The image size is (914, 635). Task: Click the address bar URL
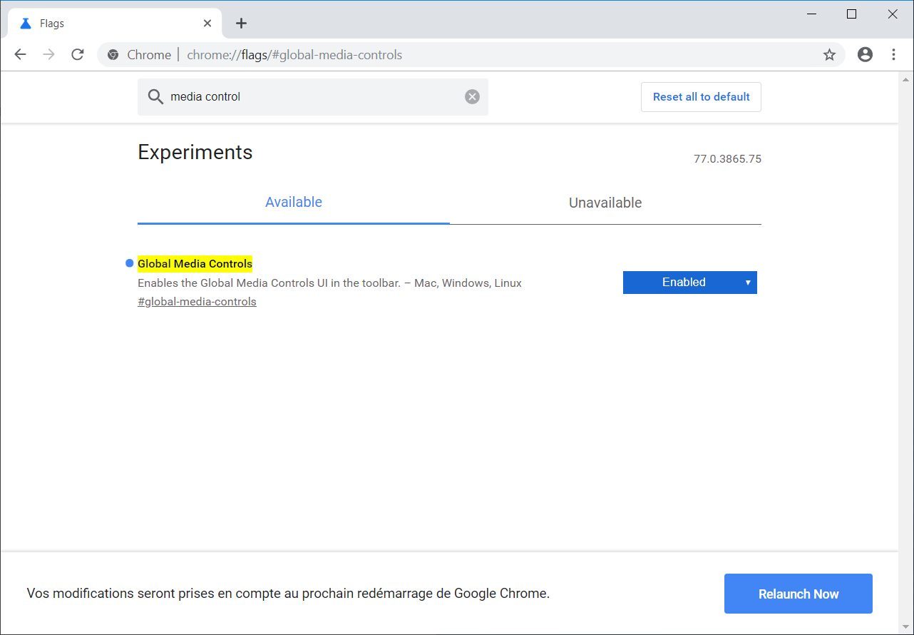[294, 55]
